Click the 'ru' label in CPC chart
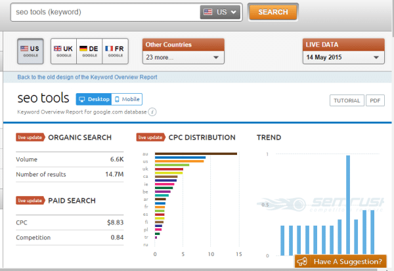This screenshot has height=271, width=394. tap(146, 245)
